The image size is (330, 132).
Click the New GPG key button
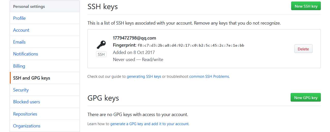[x=306, y=98]
